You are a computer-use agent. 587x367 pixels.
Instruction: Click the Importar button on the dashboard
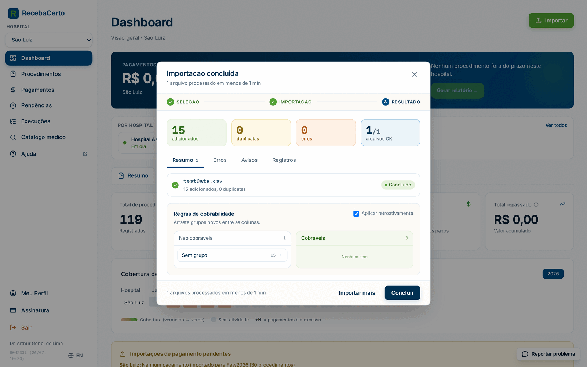551,21
